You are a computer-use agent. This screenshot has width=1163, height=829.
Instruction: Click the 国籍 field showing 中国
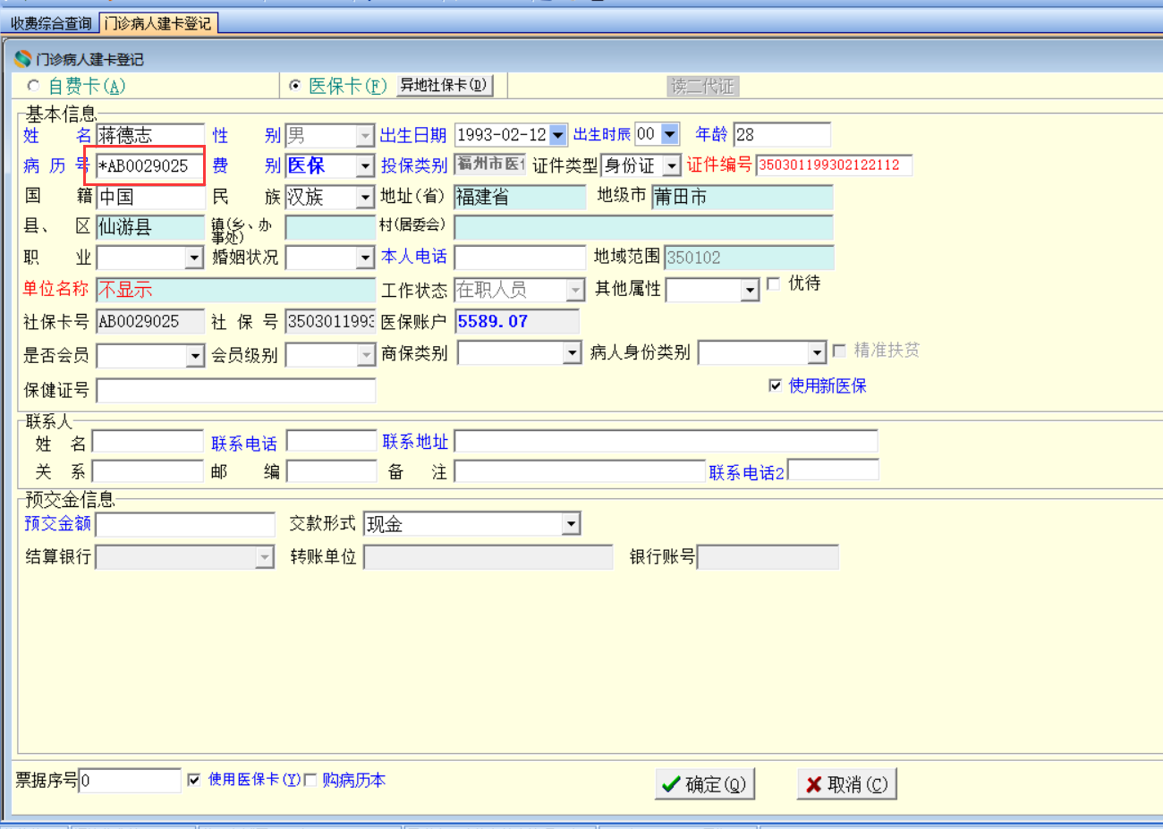[x=150, y=197]
